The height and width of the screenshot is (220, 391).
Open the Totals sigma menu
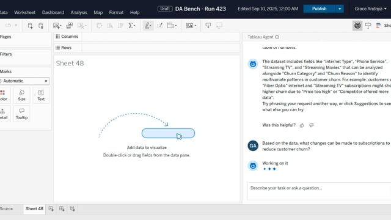click(x=132, y=26)
